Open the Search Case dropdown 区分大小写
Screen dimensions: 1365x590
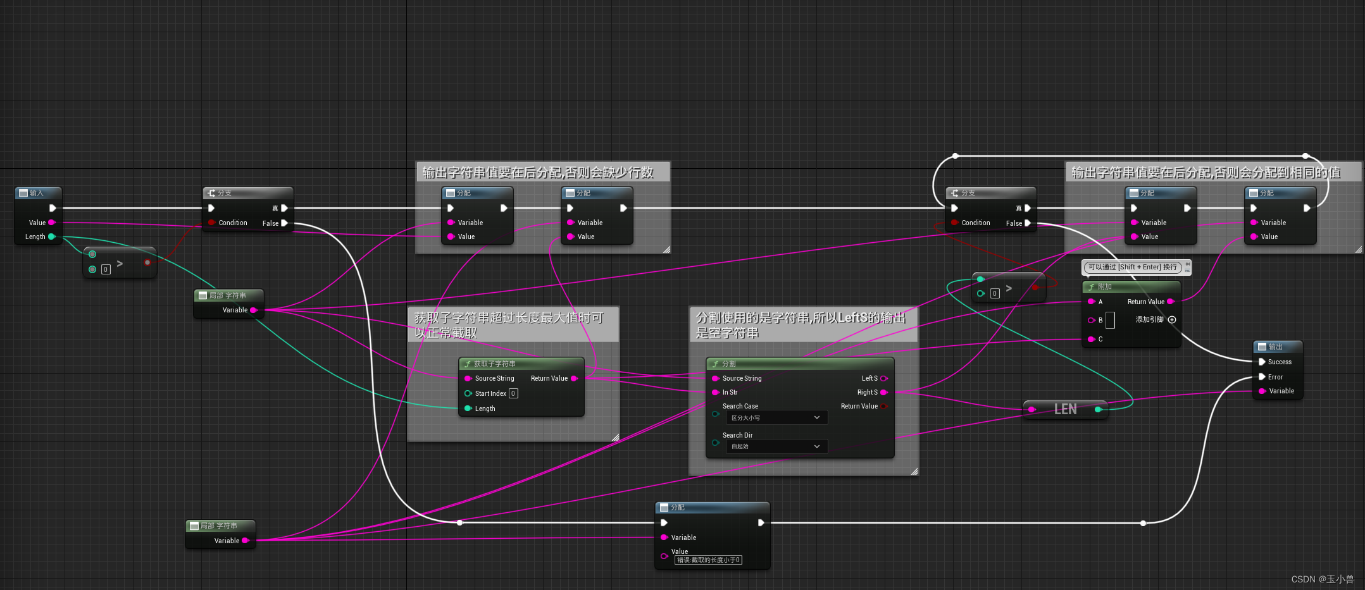[776, 417]
